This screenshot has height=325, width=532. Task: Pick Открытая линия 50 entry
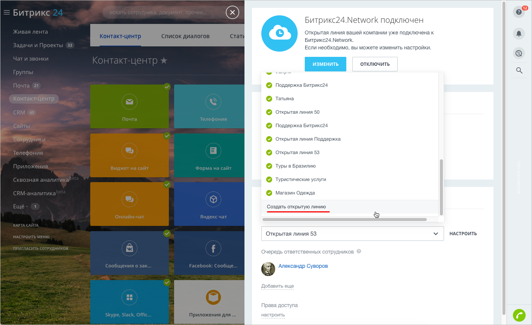click(x=297, y=112)
